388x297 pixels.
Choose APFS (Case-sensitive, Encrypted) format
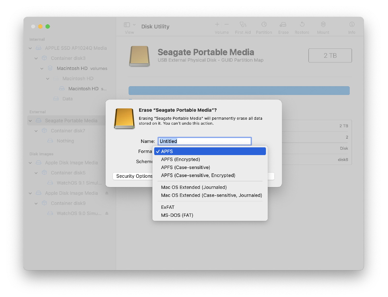point(210,175)
